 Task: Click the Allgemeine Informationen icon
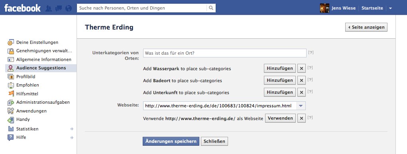tap(11, 59)
